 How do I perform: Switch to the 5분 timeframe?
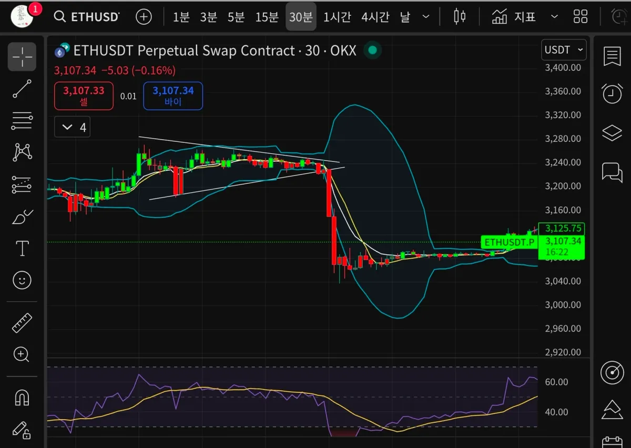click(236, 17)
